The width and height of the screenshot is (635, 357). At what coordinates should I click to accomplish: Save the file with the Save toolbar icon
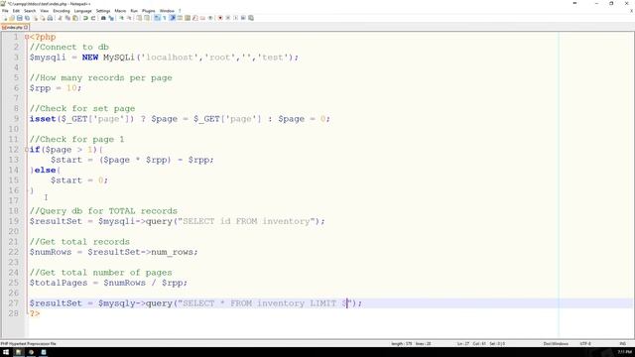[x=20, y=18]
